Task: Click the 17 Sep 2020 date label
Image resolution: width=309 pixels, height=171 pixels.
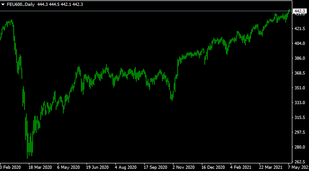Action: coord(155,167)
